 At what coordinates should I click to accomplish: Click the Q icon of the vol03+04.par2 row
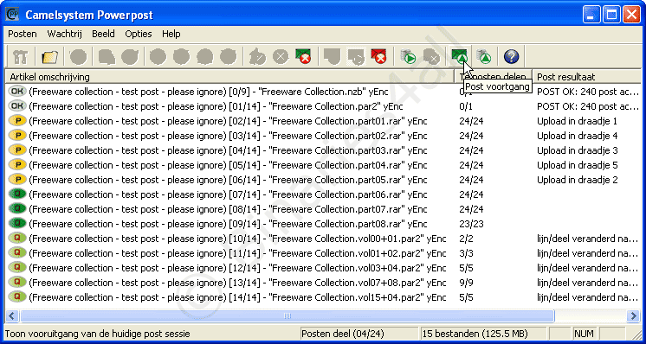[x=17, y=268]
